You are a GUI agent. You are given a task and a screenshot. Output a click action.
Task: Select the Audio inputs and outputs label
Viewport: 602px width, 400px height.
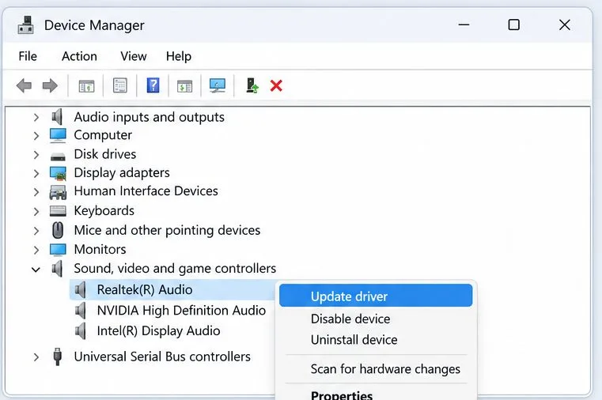pyautogui.click(x=149, y=117)
